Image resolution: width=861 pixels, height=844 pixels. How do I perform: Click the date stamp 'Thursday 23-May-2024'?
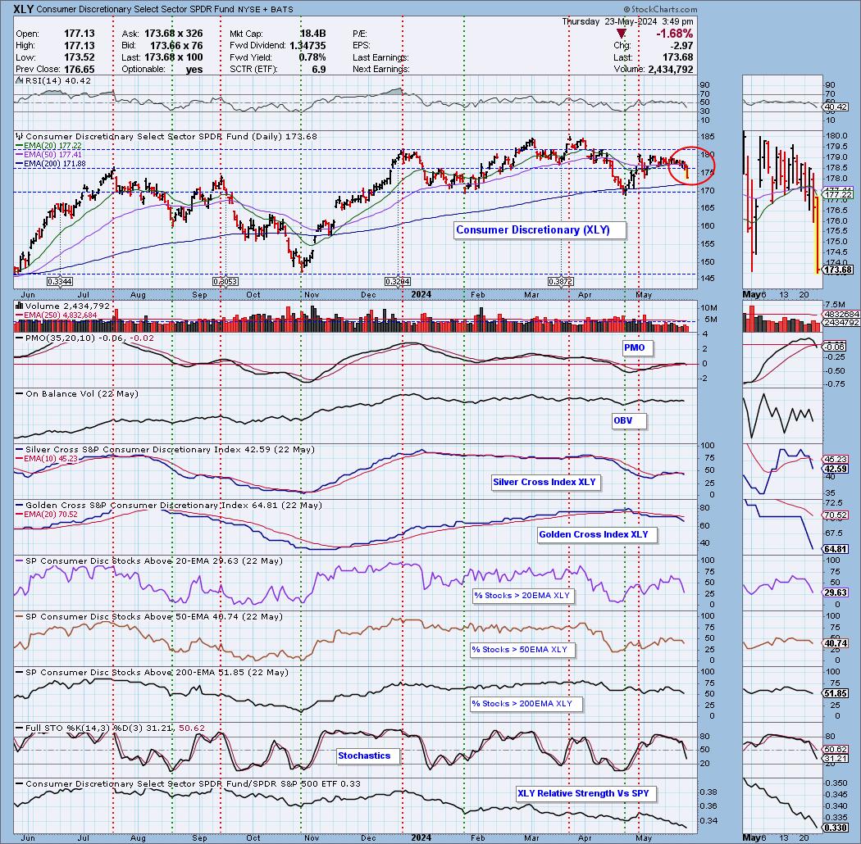[609, 21]
